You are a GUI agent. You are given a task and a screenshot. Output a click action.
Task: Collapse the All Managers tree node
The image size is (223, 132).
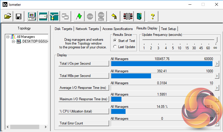coord(8,37)
